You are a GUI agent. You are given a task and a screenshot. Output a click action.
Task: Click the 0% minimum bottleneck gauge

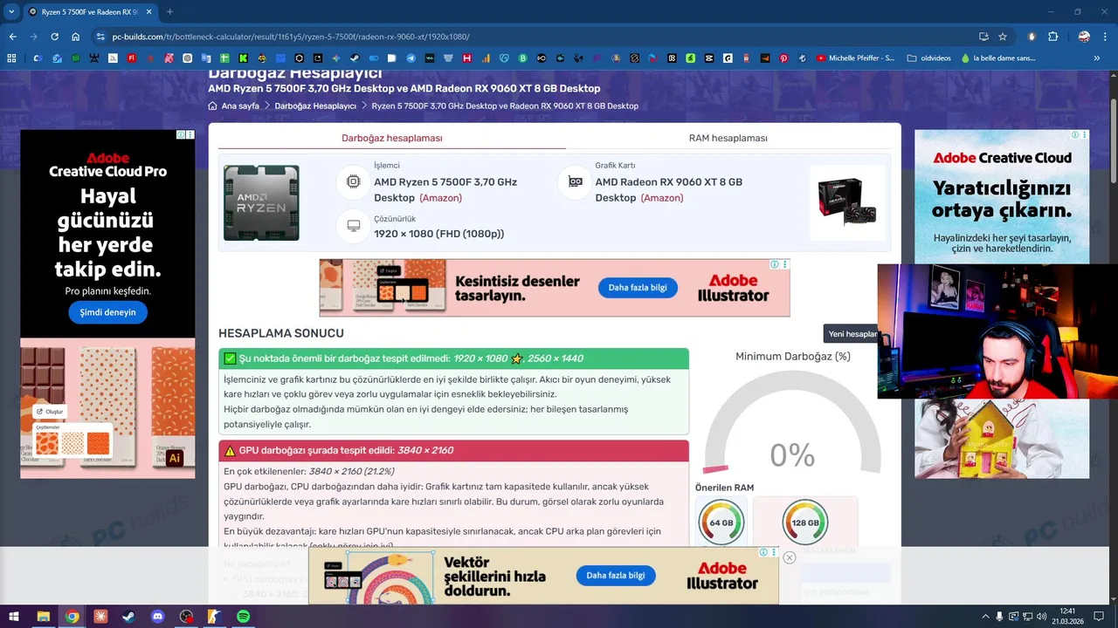pos(792,423)
